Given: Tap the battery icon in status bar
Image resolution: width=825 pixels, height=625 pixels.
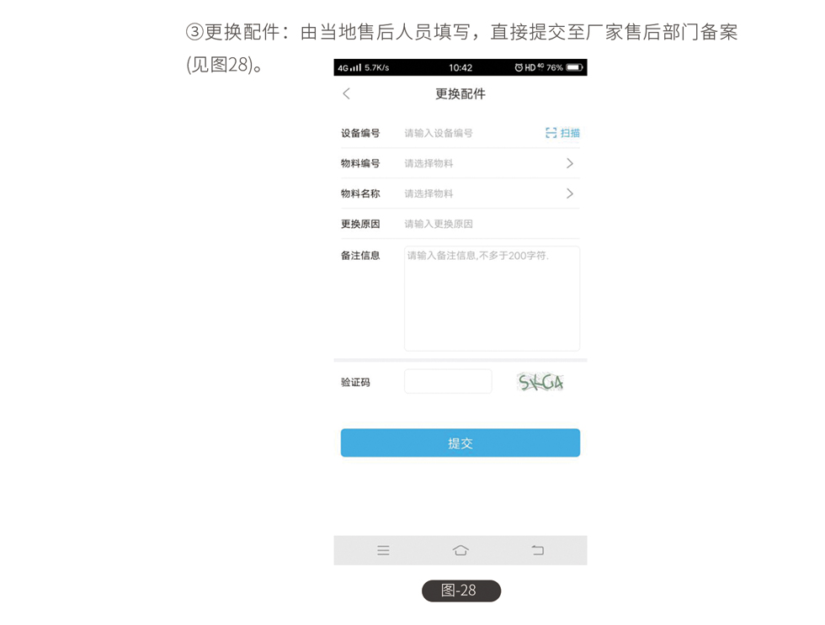Looking at the screenshot, I should coord(574,67).
